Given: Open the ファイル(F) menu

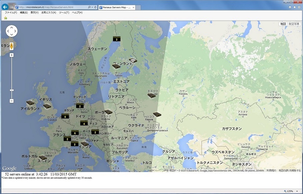Looking at the screenshot, I should click(11, 12).
